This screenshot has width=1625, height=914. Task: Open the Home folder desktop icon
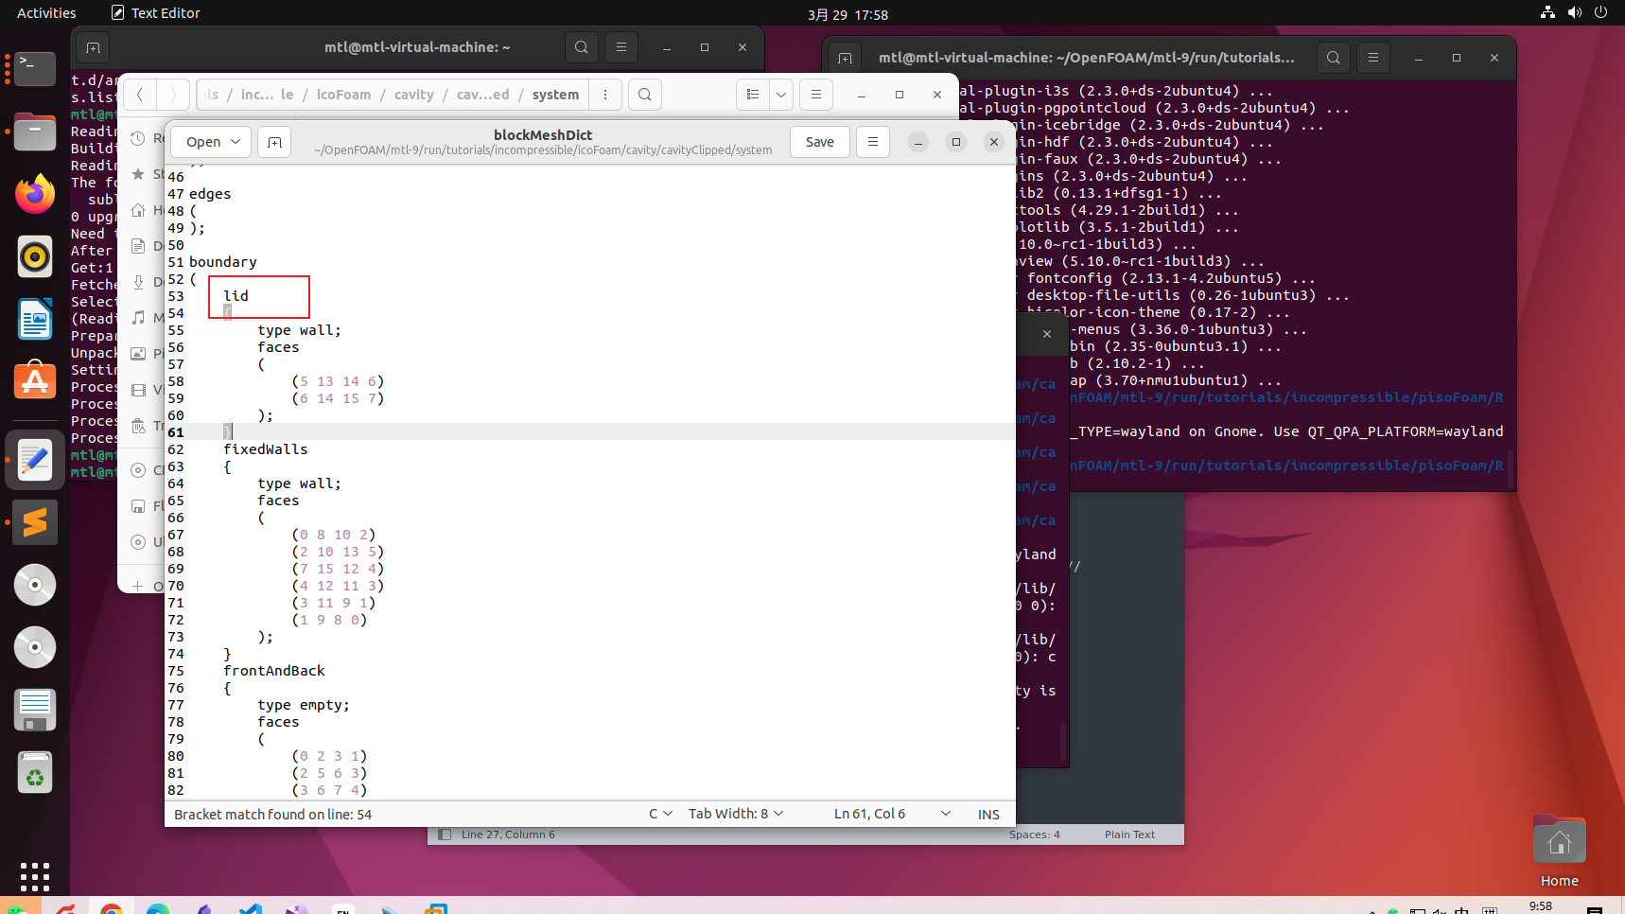pos(1559,852)
